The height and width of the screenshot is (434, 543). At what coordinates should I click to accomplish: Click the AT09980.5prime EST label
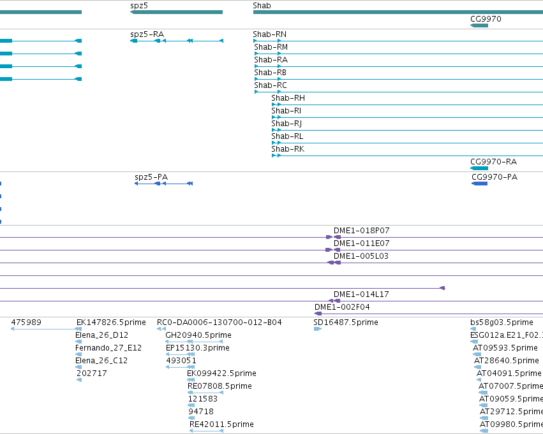tap(512, 424)
